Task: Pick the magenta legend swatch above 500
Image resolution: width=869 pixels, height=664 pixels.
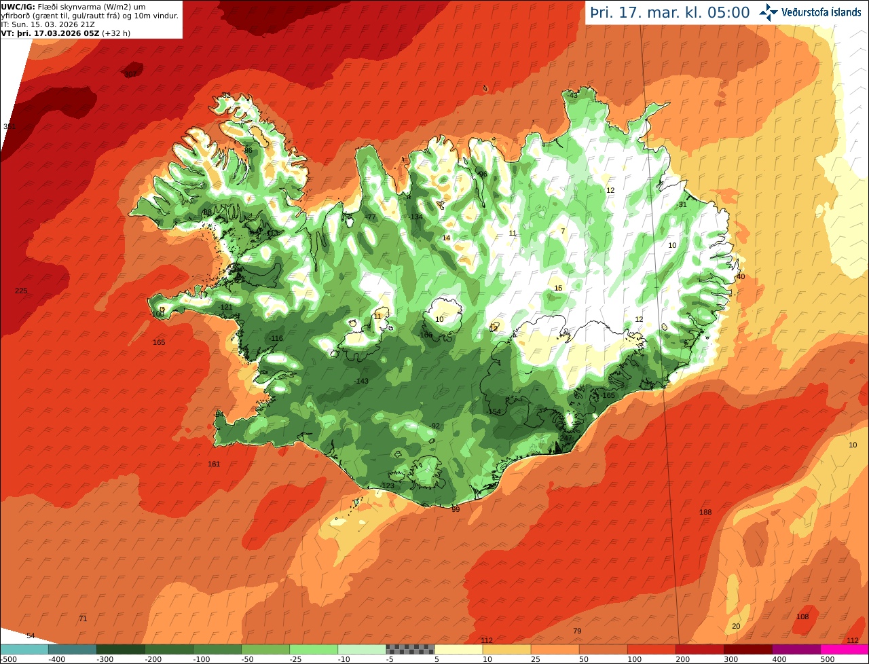Action: tap(844, 649)
